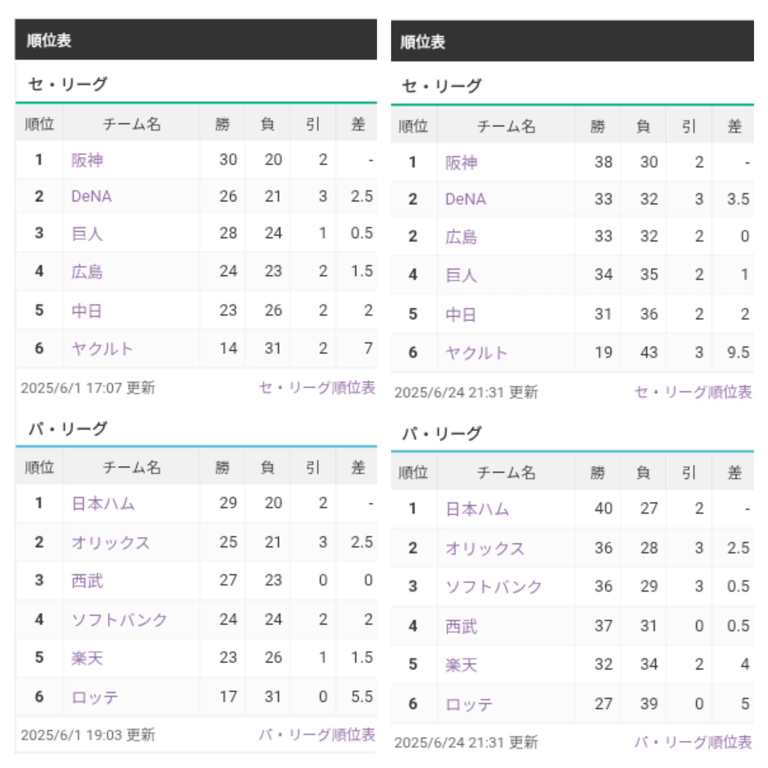Image resolution: width=768 pixels, height=768 pixels.
Task: Open 巨人 ranked 3rd in the left table
Action: tap(87, 234)
